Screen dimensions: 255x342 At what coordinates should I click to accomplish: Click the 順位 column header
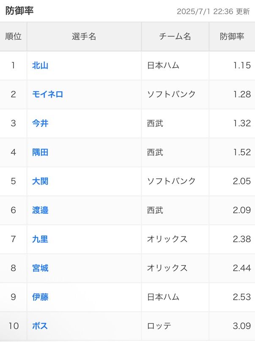click(x=13, y=36)
